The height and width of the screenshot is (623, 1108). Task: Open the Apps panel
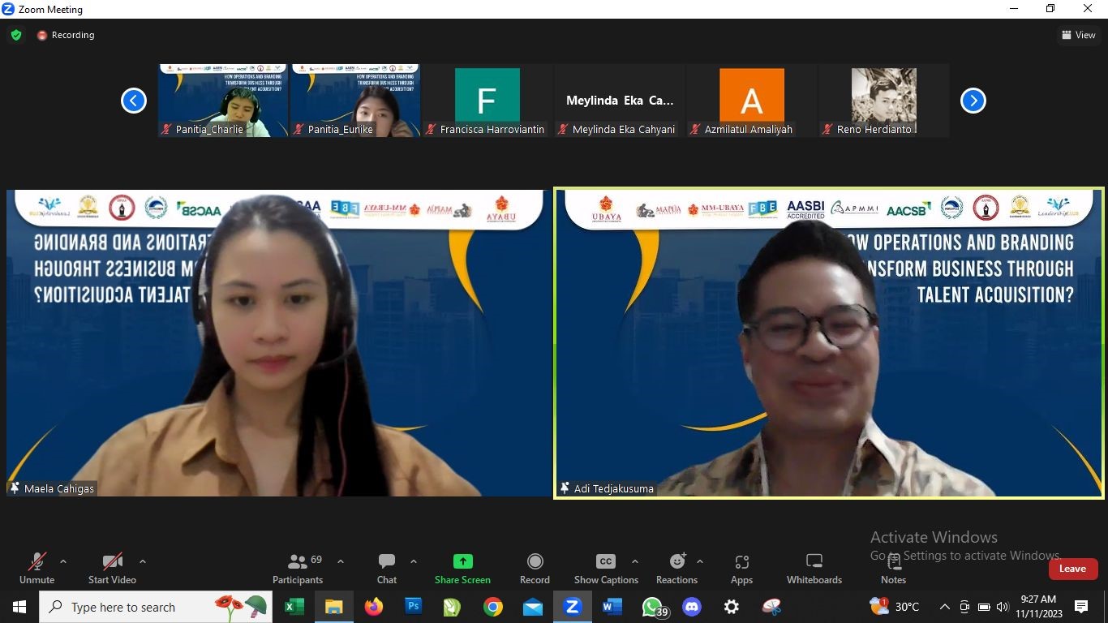point(741,568)
